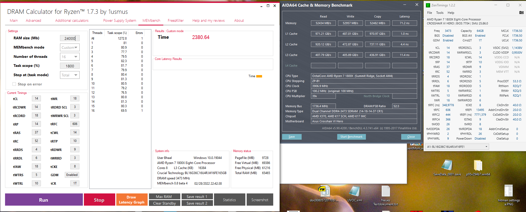Click AIDA64 Start Benchmark button
Viewport: 526px width, 212px height.
[351, 137]
